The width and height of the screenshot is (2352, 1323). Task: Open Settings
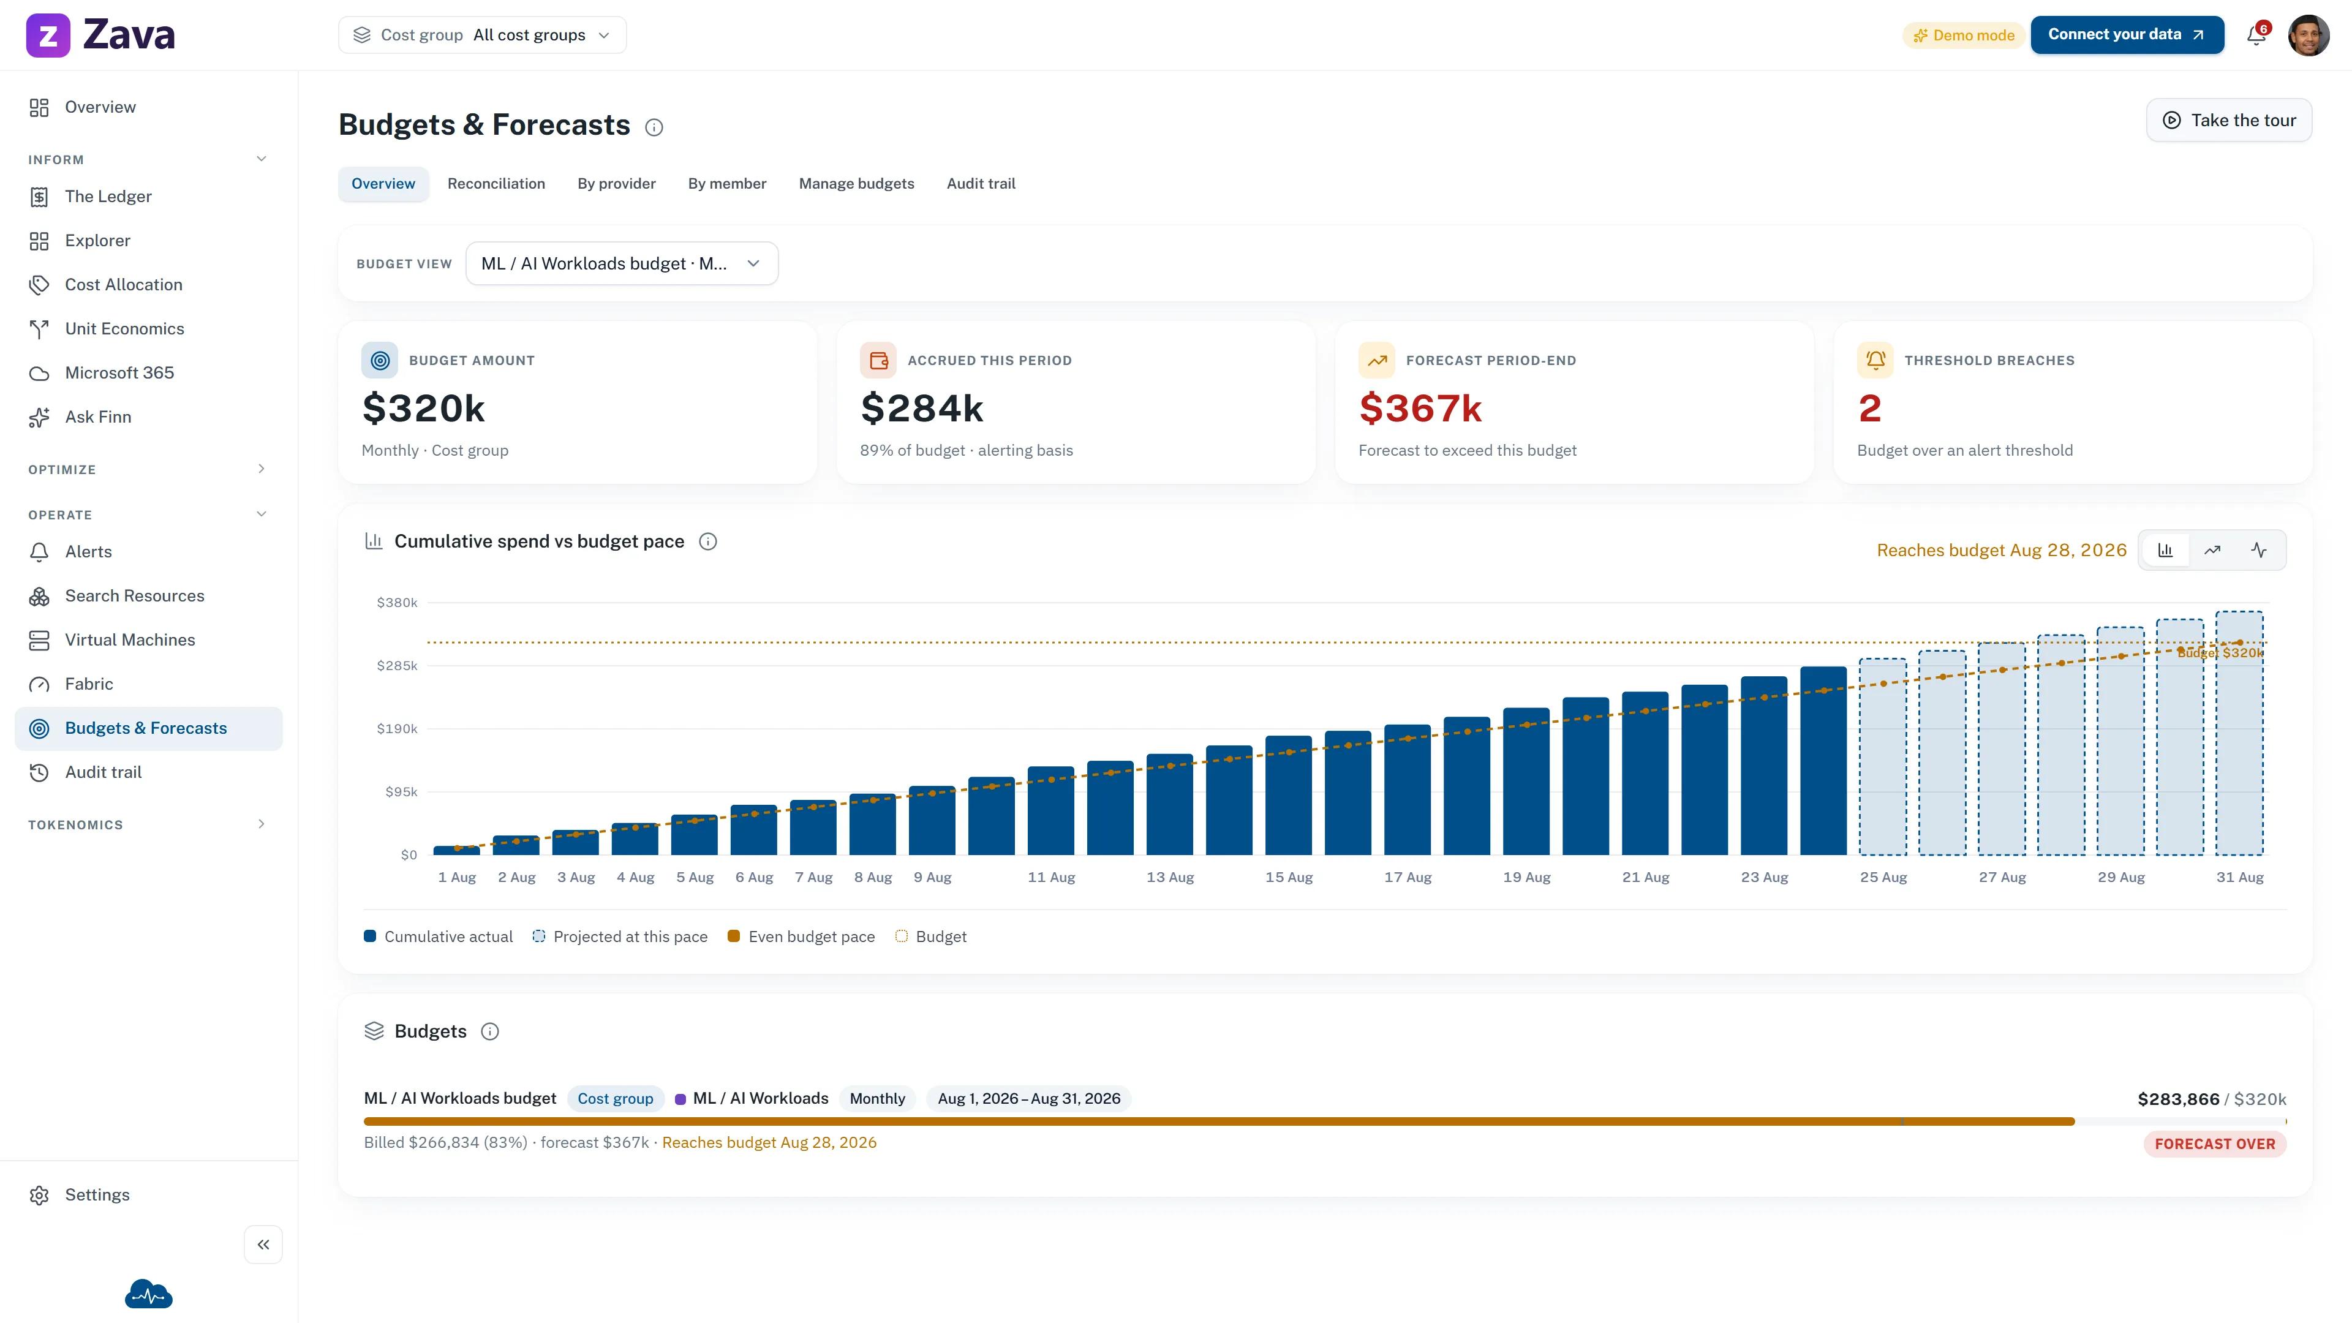click(149, 1194)
